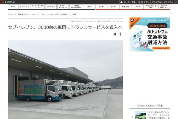The width and height of the screenshot is (178, 119).
Task: Open the ガイド navigation tab
Action: [x=90, y=7]
